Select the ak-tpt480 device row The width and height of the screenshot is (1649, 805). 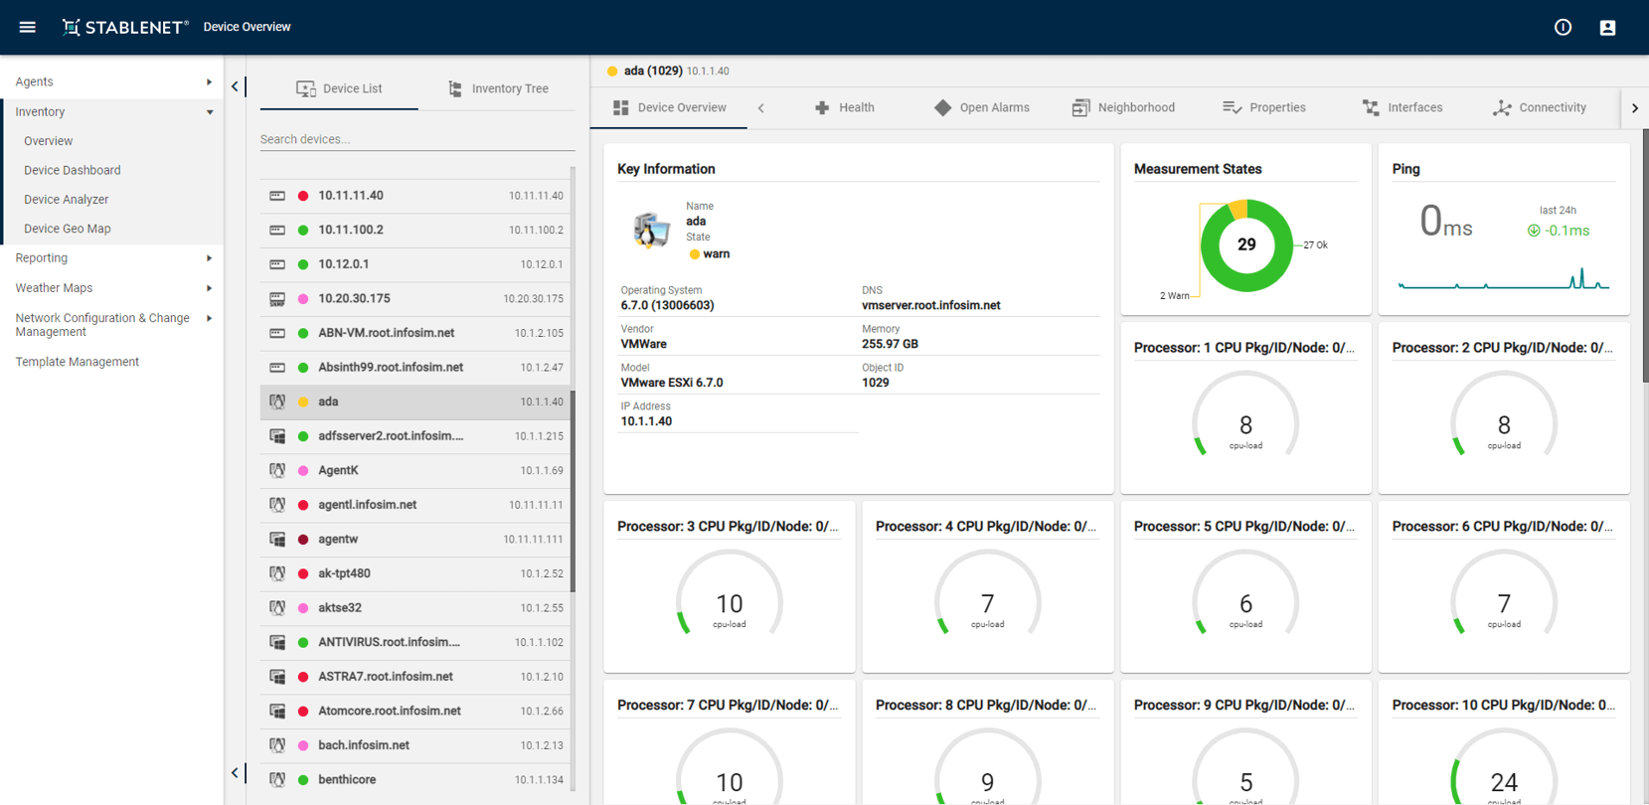(x=415, y=573)
